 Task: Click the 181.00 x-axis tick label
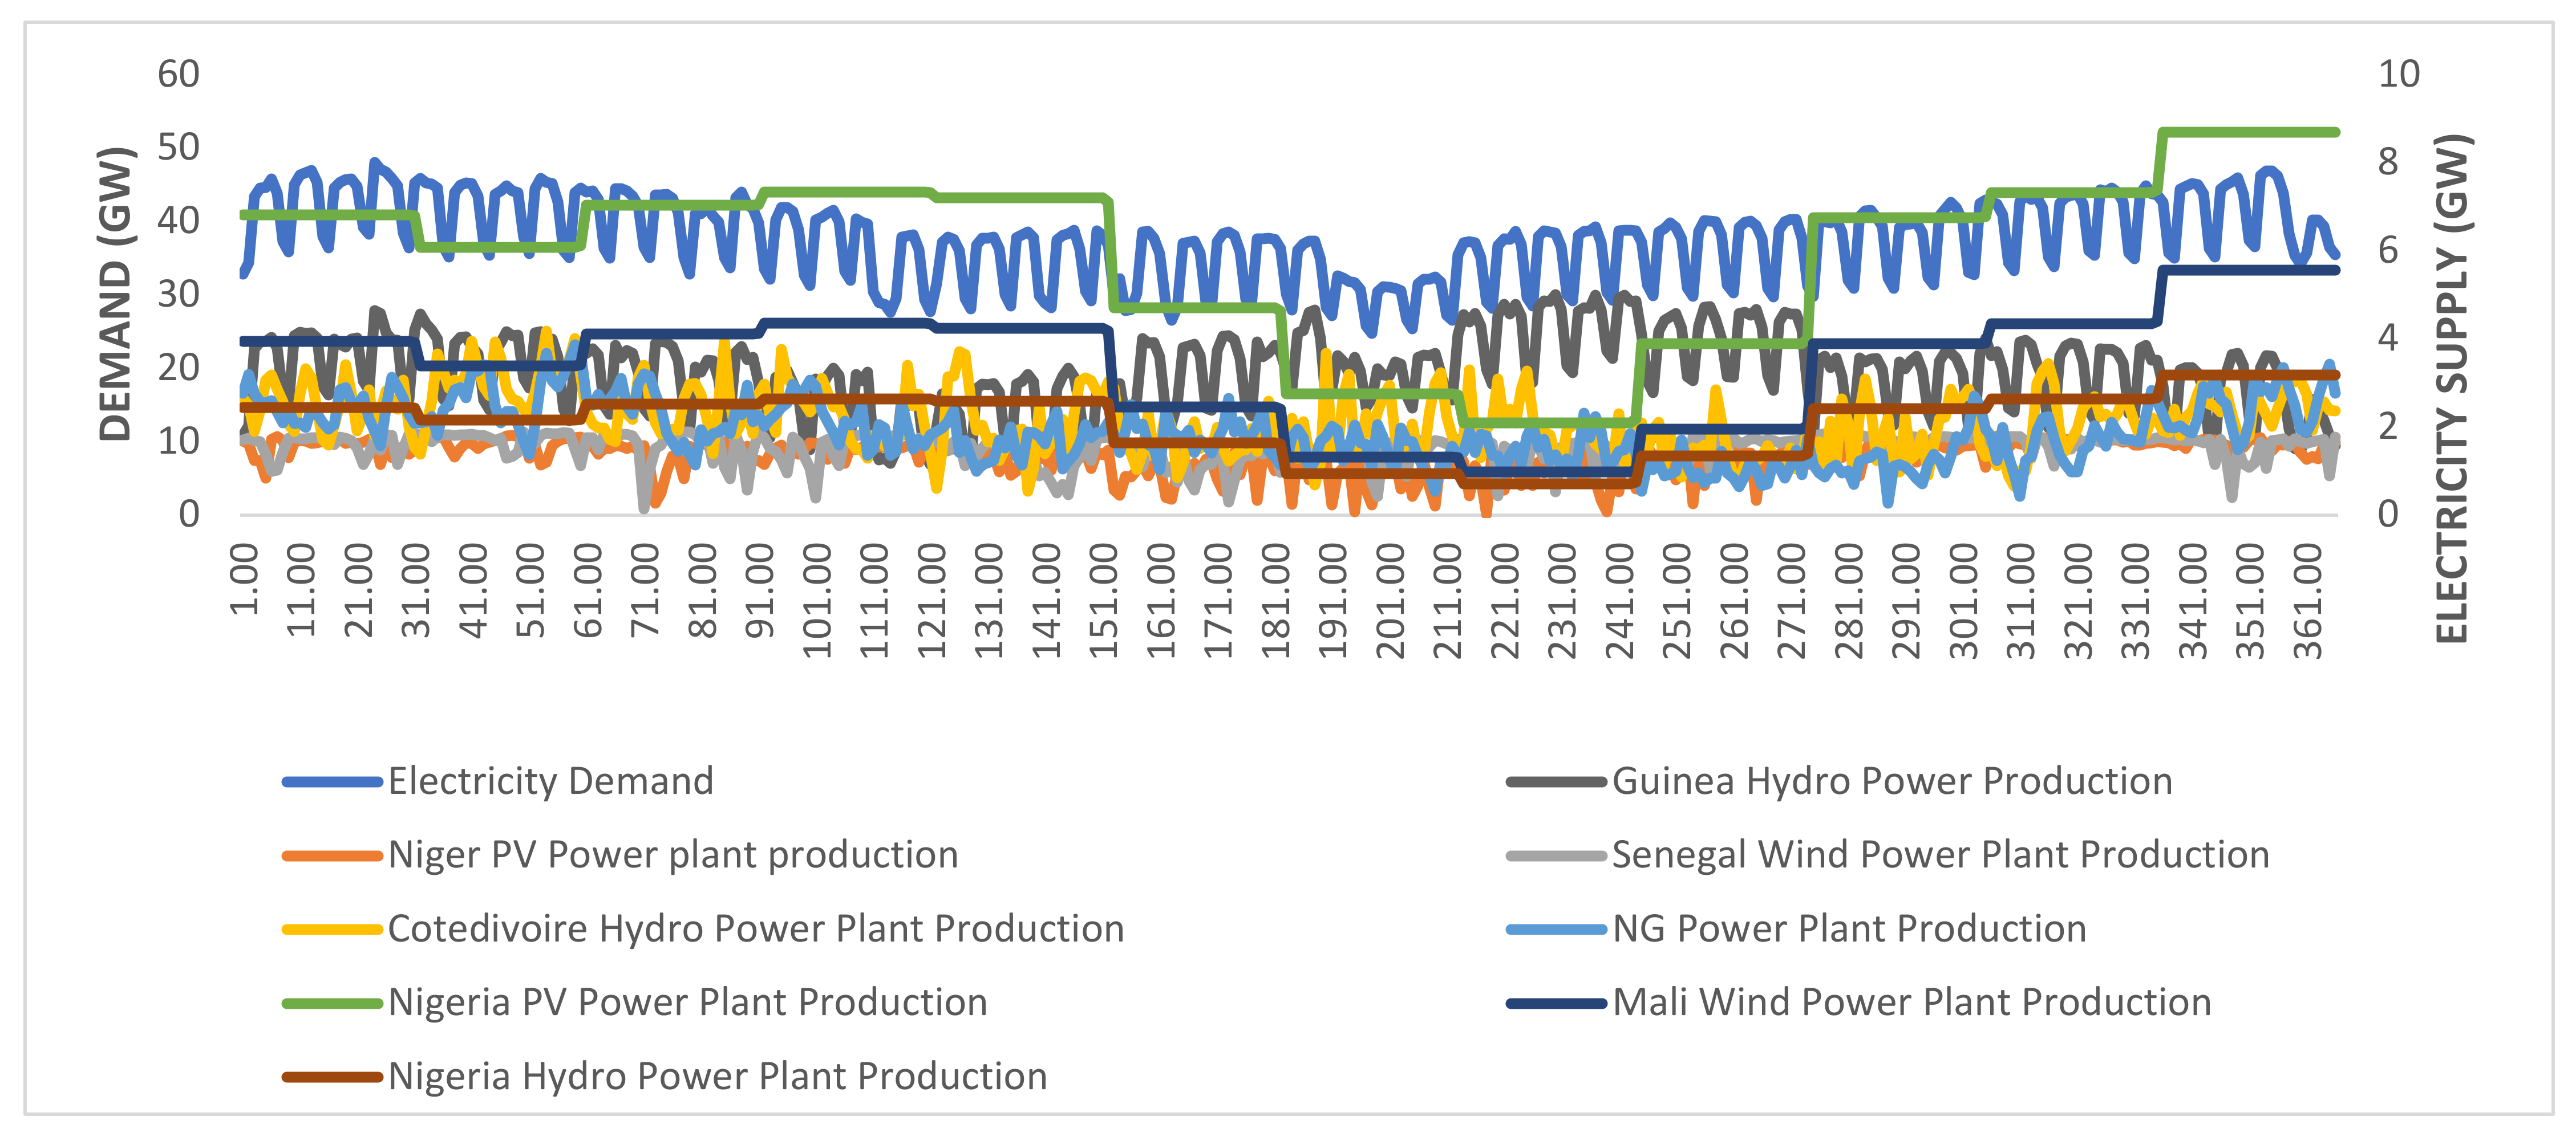click(1276, 601)
